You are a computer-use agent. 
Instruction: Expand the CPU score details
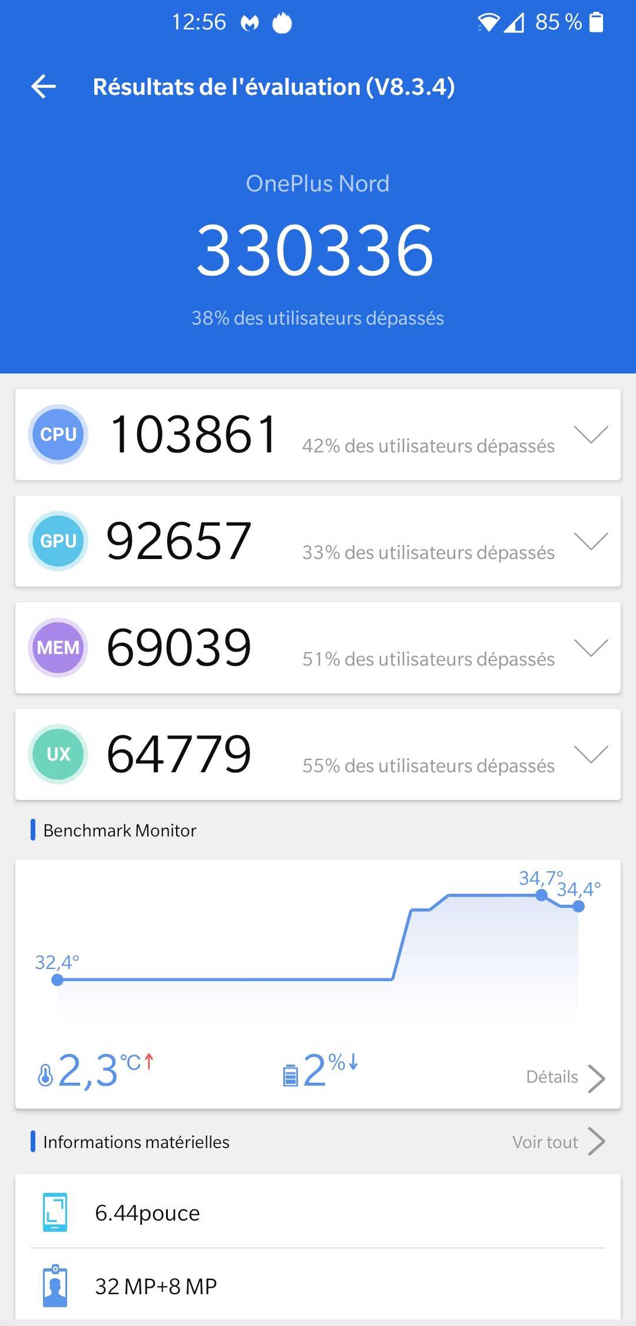(x=591, y=434)
